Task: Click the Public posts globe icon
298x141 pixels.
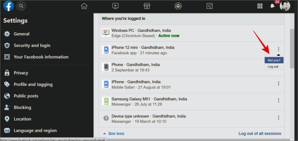Action: point(7,96)
